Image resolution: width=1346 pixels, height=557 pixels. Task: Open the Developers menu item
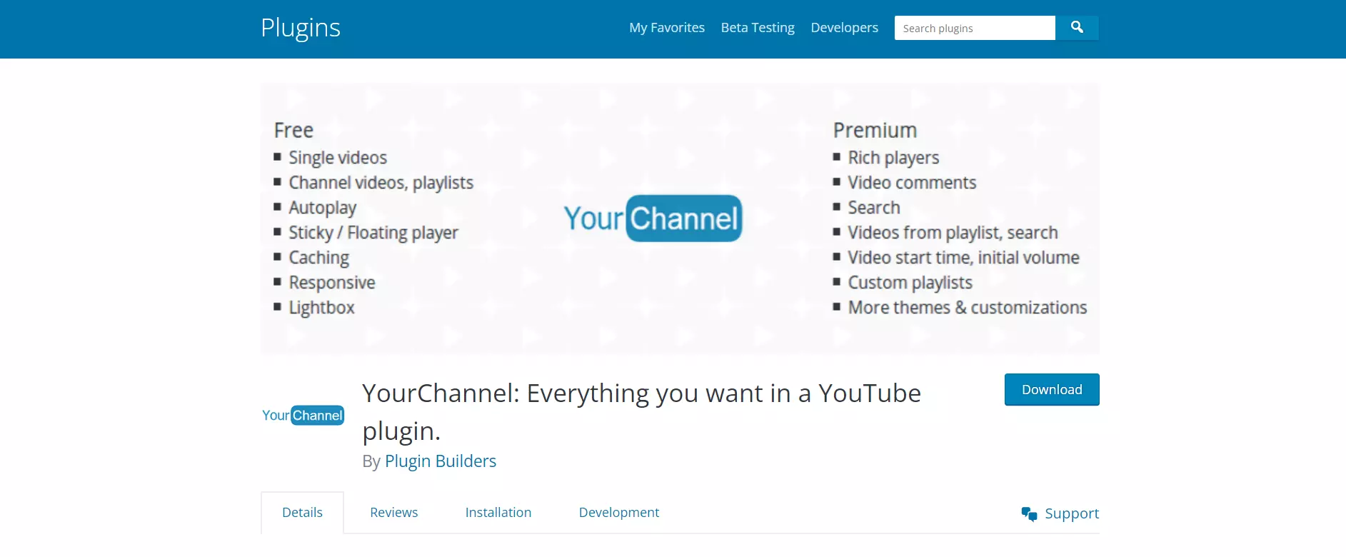click(x=844, y=28)
